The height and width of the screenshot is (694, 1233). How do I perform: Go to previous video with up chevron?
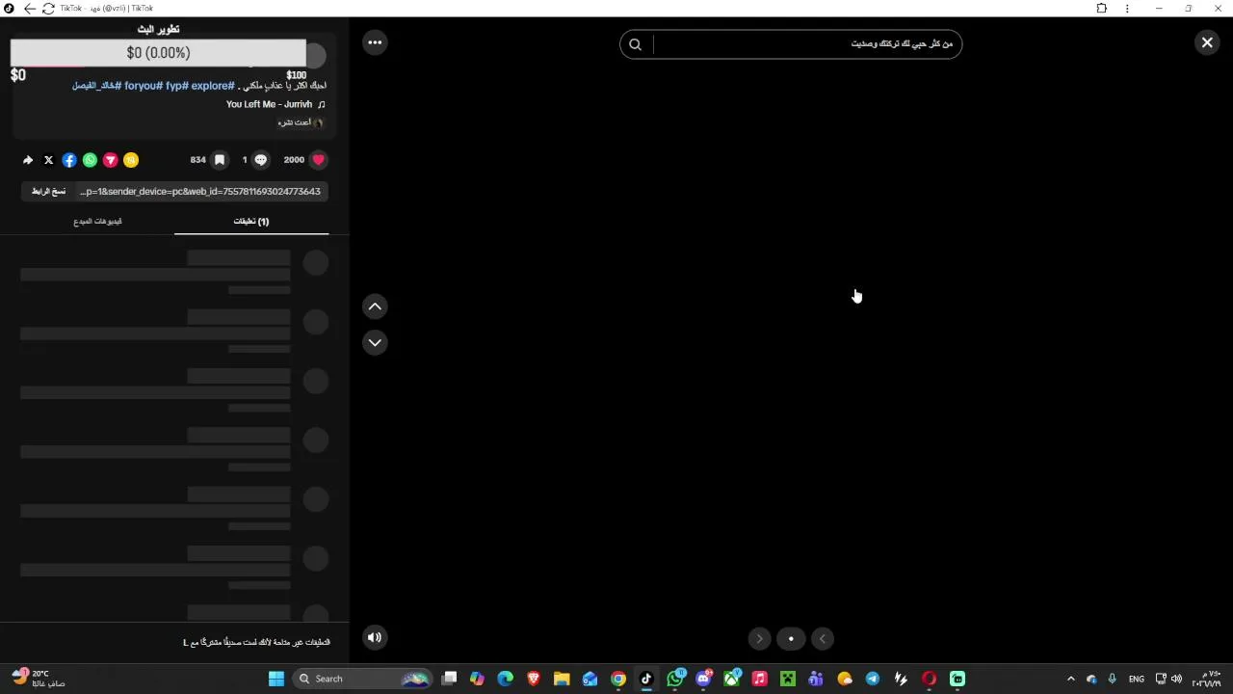(375, 307)
